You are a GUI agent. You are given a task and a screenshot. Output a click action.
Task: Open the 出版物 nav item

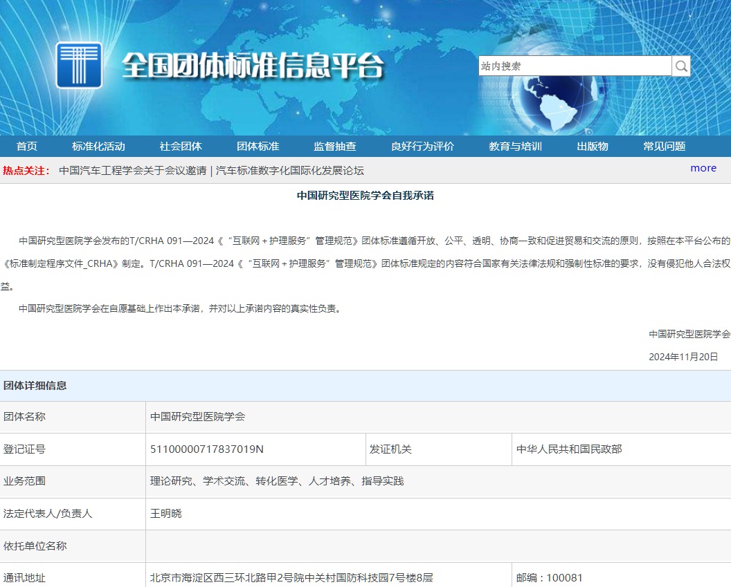click(592, 146)
